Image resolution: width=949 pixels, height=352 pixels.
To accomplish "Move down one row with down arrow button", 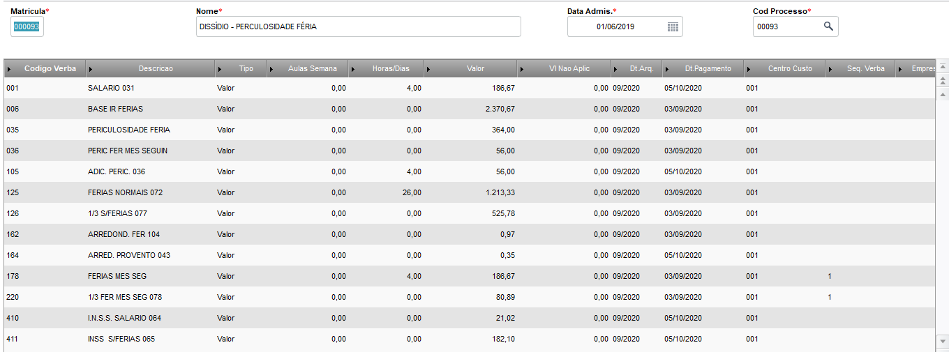I will 943,341.
